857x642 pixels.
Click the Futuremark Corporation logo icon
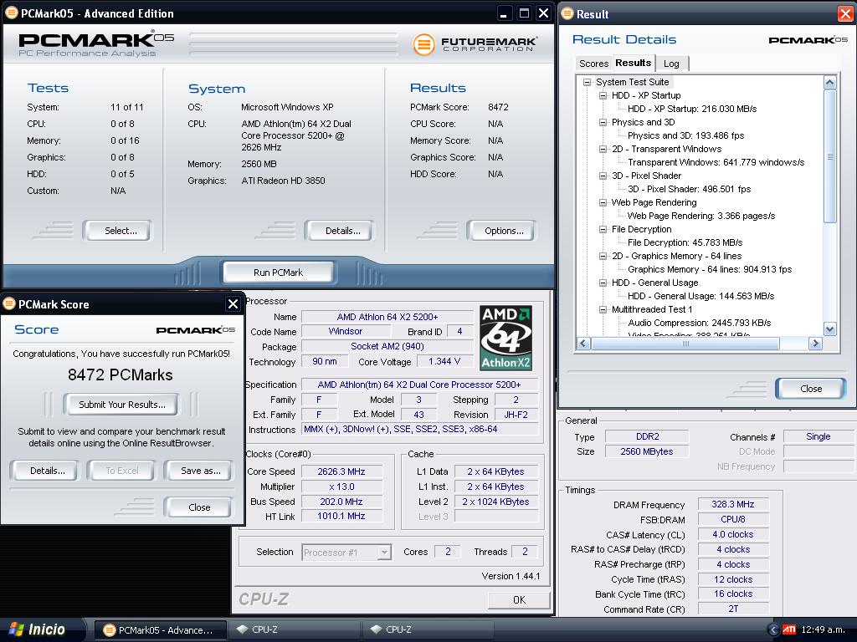click(423, 45)
